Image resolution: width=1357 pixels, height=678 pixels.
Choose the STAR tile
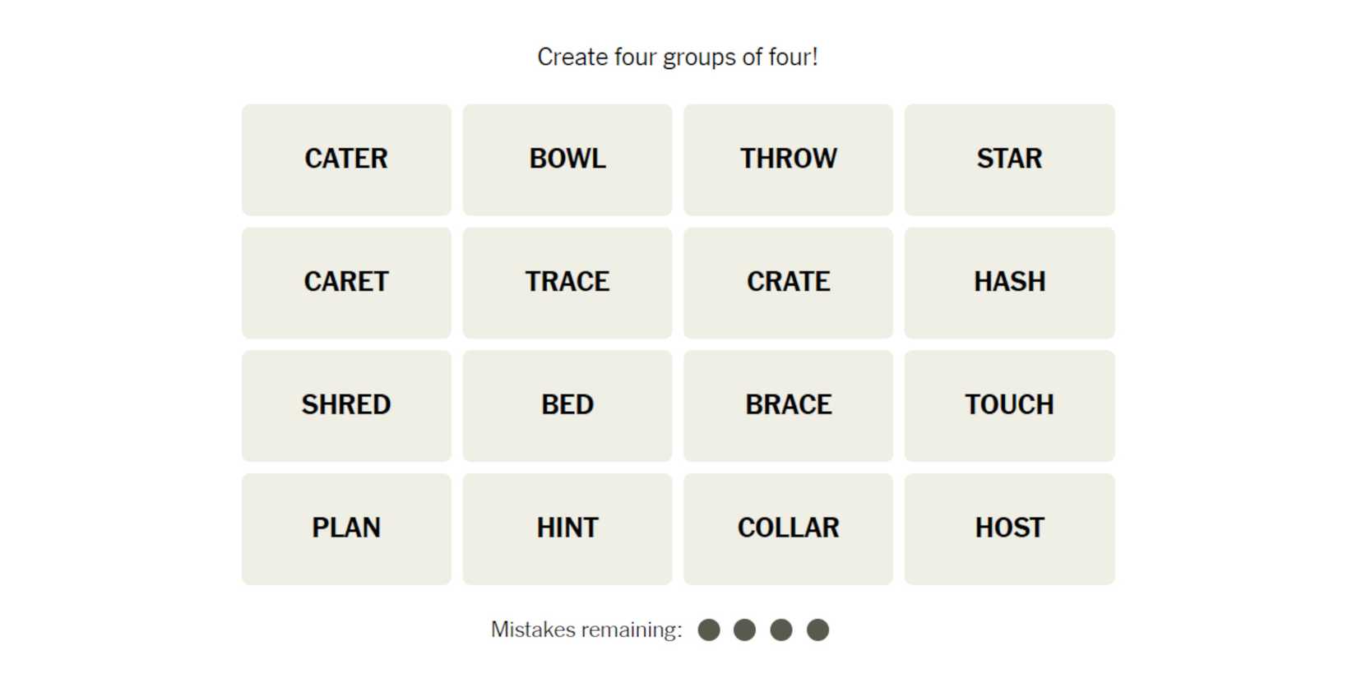click(x=1009, y=159)
